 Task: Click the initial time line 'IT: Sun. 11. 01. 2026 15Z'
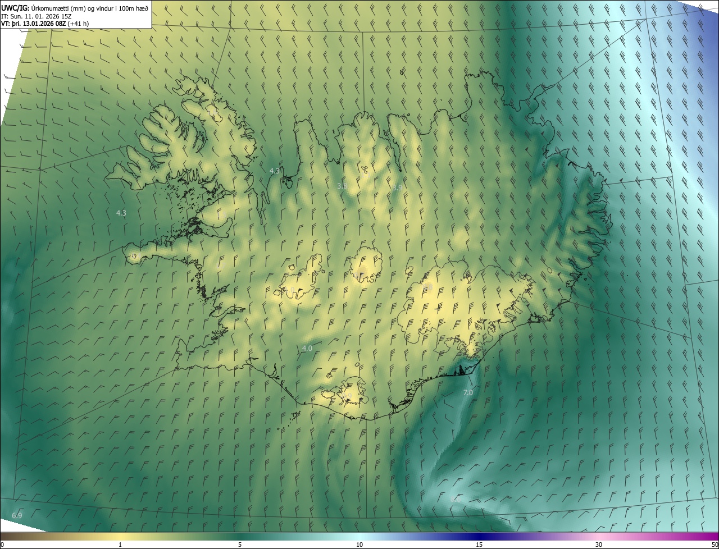[37, 16]
